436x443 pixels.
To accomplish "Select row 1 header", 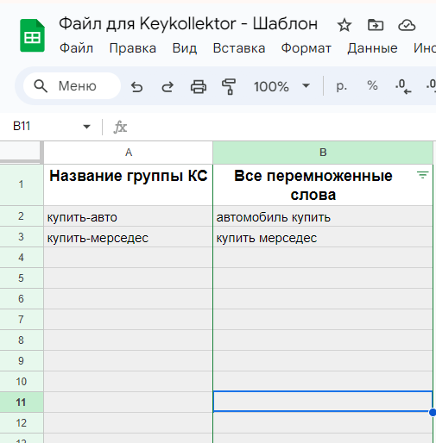I will (22, 184).
